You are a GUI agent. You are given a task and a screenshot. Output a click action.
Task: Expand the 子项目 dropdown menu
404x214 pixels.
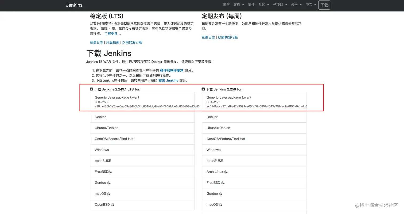click(x=280, y=5)
